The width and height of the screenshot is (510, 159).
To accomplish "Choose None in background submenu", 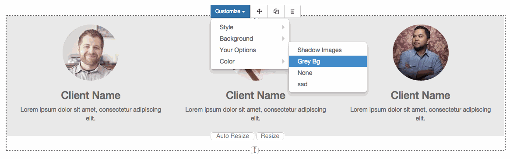I will click(328, 73).
